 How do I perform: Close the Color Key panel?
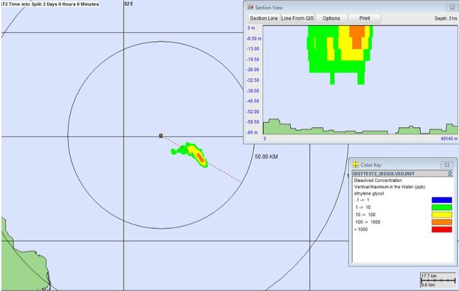click(446, 165)
